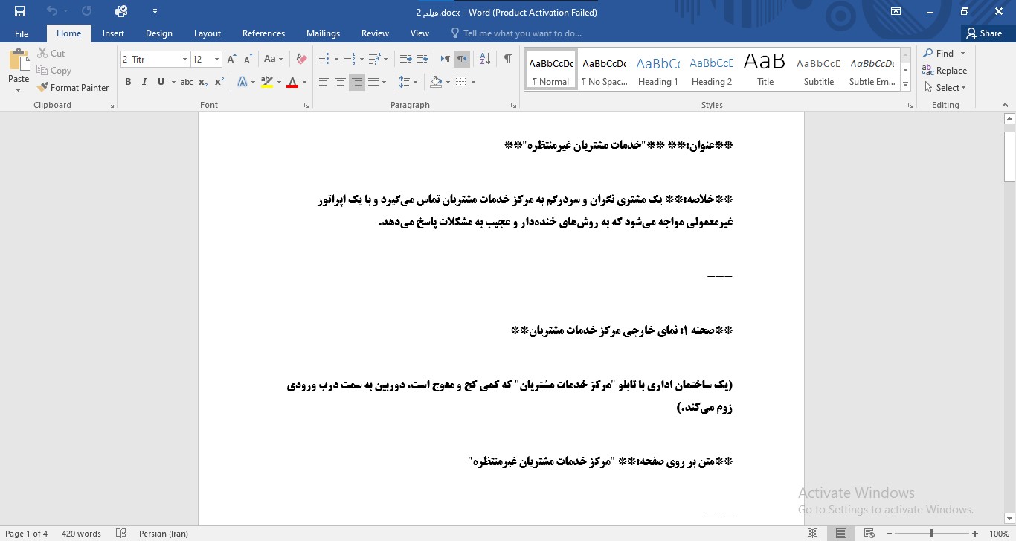The image size is (1016, 541).
Task: Click the Format Painter tool
Action: click(73, 87)
